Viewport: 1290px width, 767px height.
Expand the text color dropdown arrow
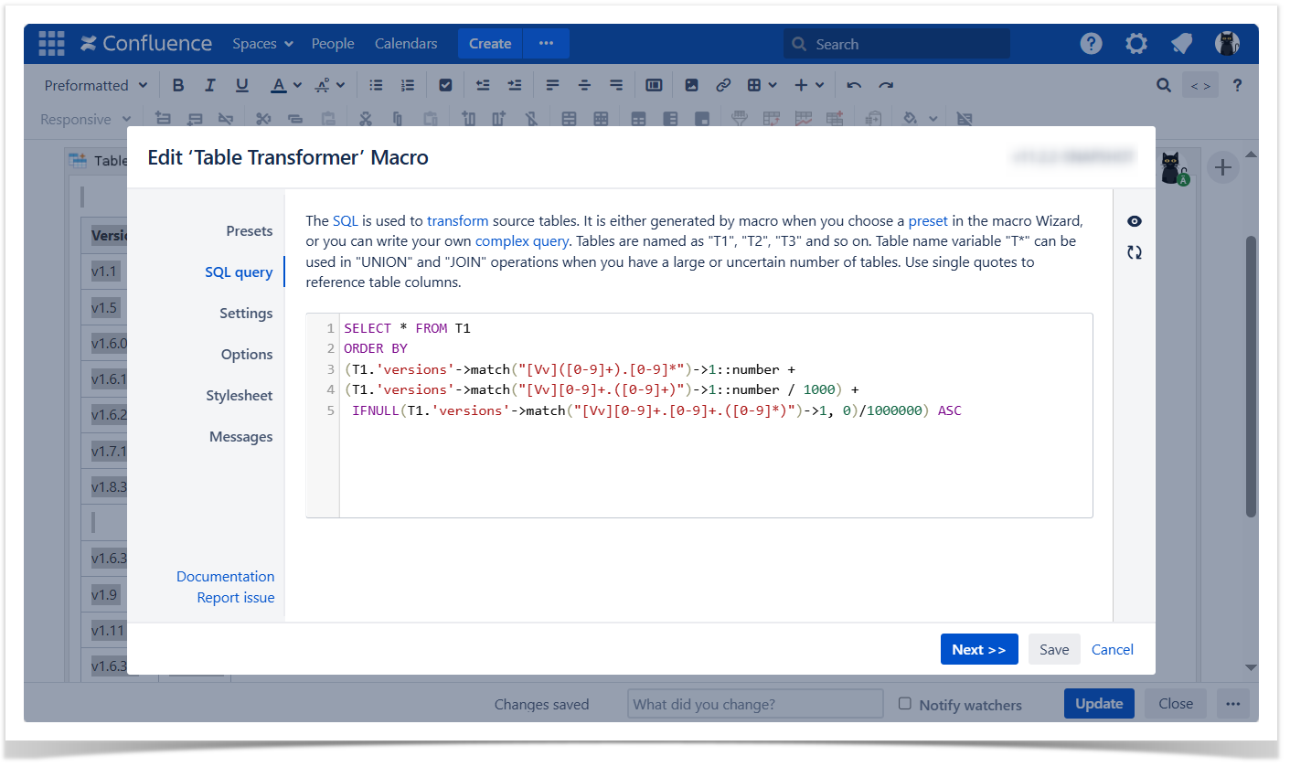pos(298,85)
